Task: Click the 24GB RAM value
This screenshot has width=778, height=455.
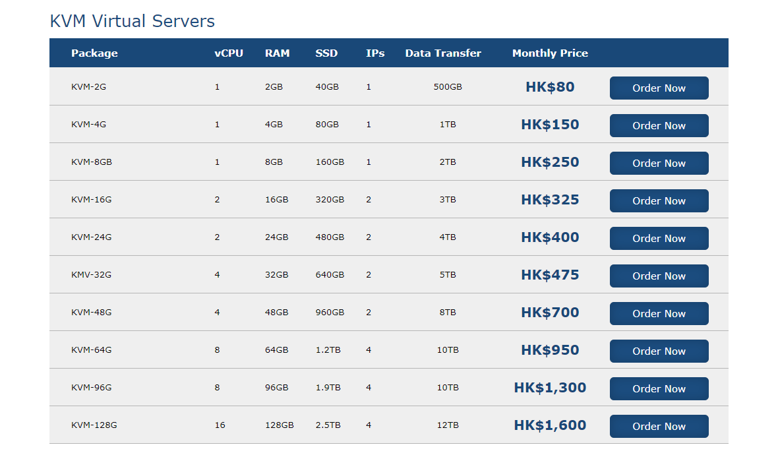Action: [276, 237]
